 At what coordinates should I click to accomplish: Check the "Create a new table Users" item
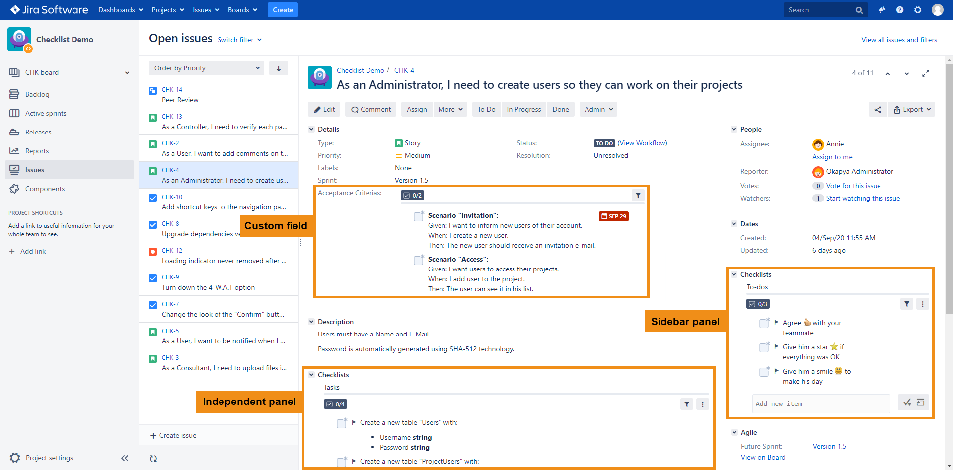[342, 423]
